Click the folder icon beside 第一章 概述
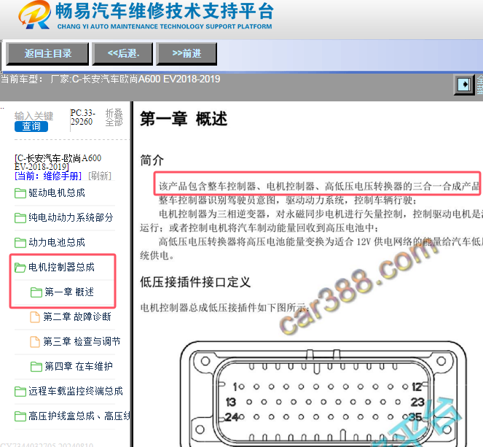This screenshot has height=447, width=483. (36, 292)
